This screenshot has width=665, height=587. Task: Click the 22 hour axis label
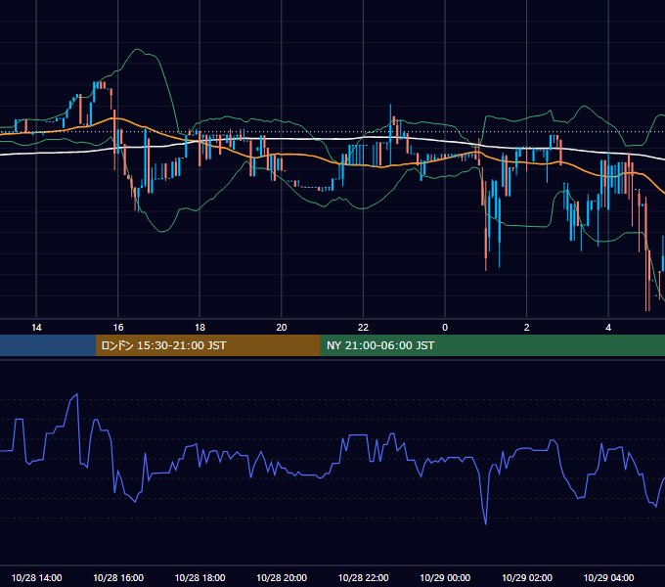tap(363, 328)
